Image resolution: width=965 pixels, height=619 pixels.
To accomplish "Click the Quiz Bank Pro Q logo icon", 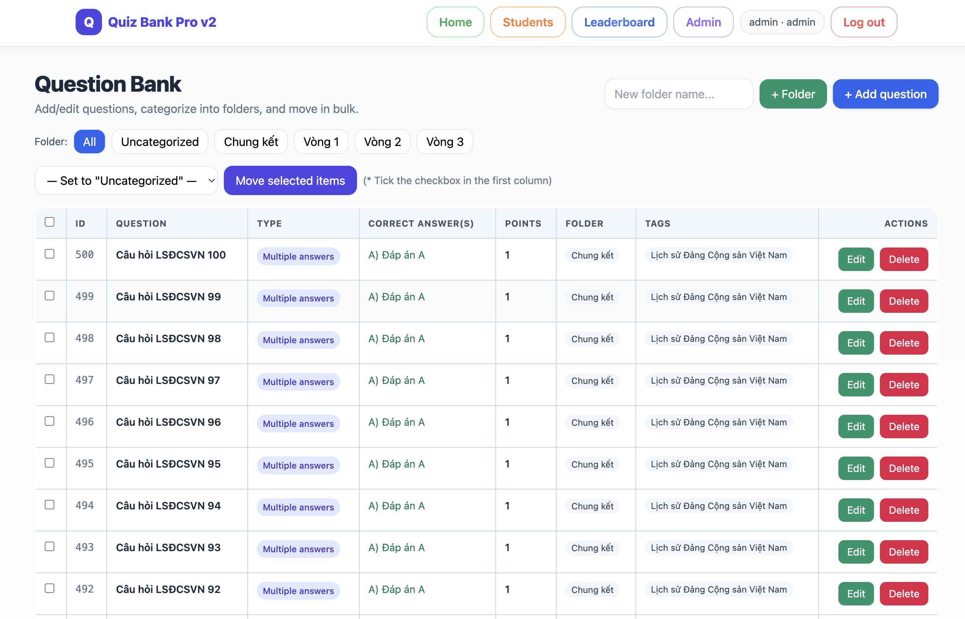I will (x=88, y=22).
